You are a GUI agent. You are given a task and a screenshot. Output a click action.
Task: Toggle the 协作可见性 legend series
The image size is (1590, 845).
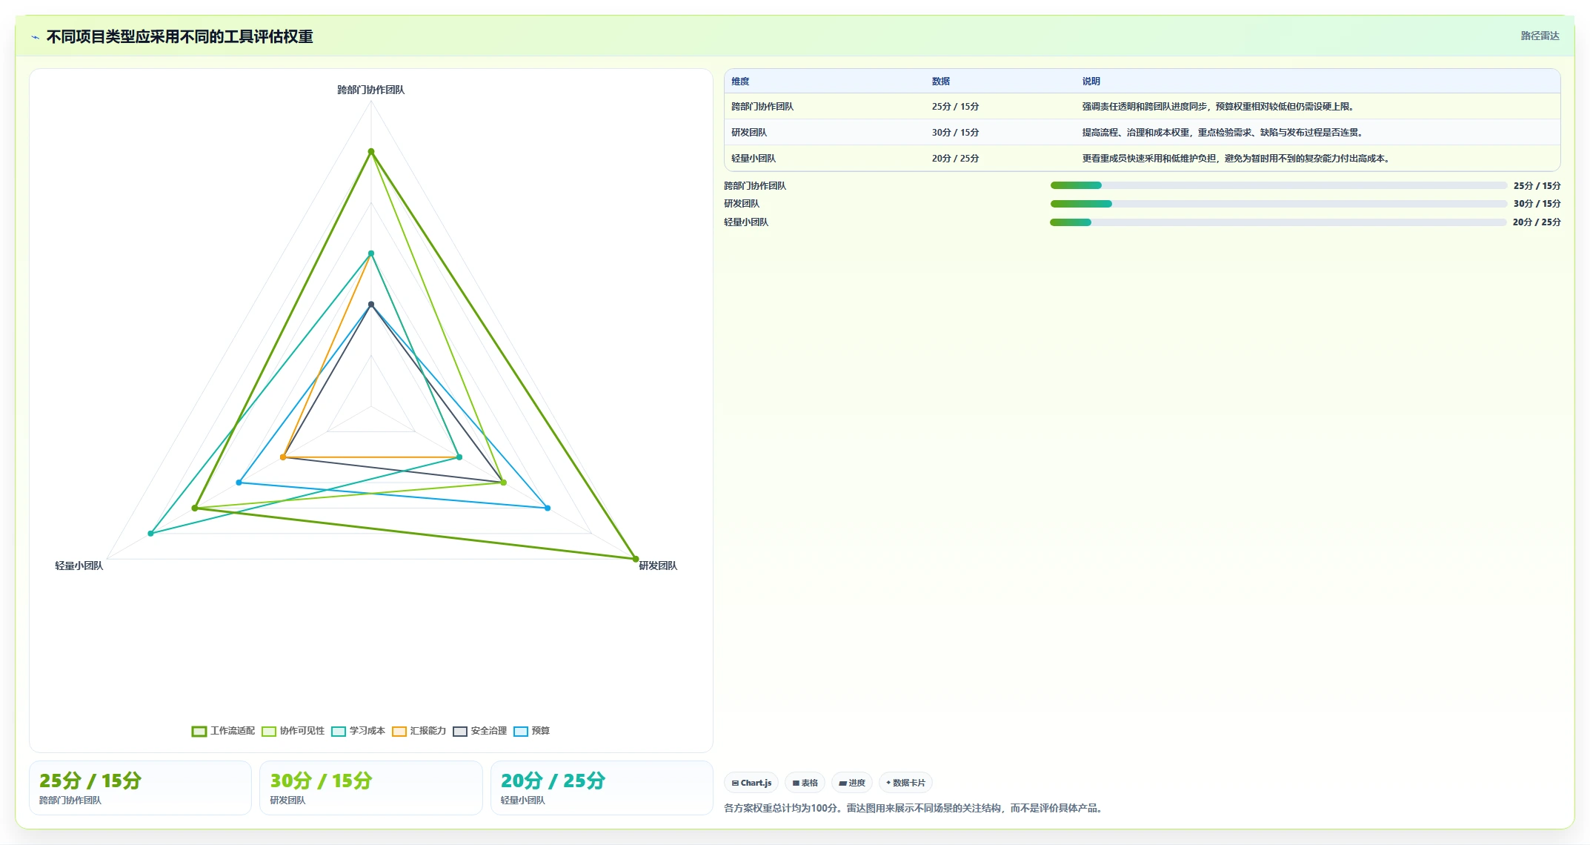pos(293,731)
